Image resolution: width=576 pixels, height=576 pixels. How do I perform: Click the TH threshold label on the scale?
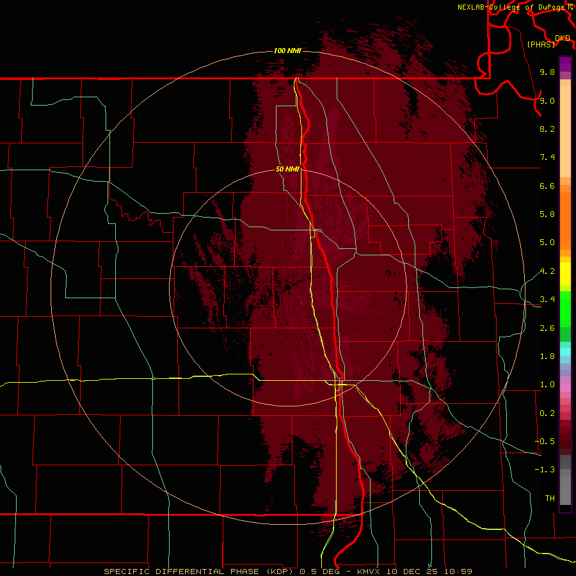(x=550, y=499)
